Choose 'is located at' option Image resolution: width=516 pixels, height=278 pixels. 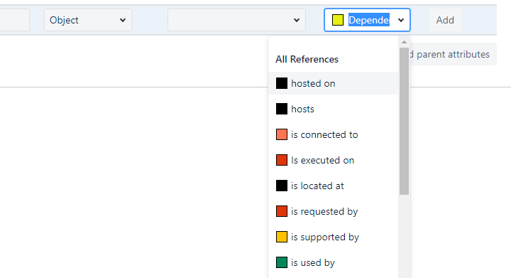click(x=334, y=186)
